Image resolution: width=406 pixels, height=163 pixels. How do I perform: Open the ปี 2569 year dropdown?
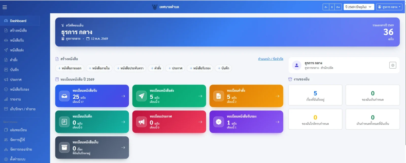(x=358, y=7)
